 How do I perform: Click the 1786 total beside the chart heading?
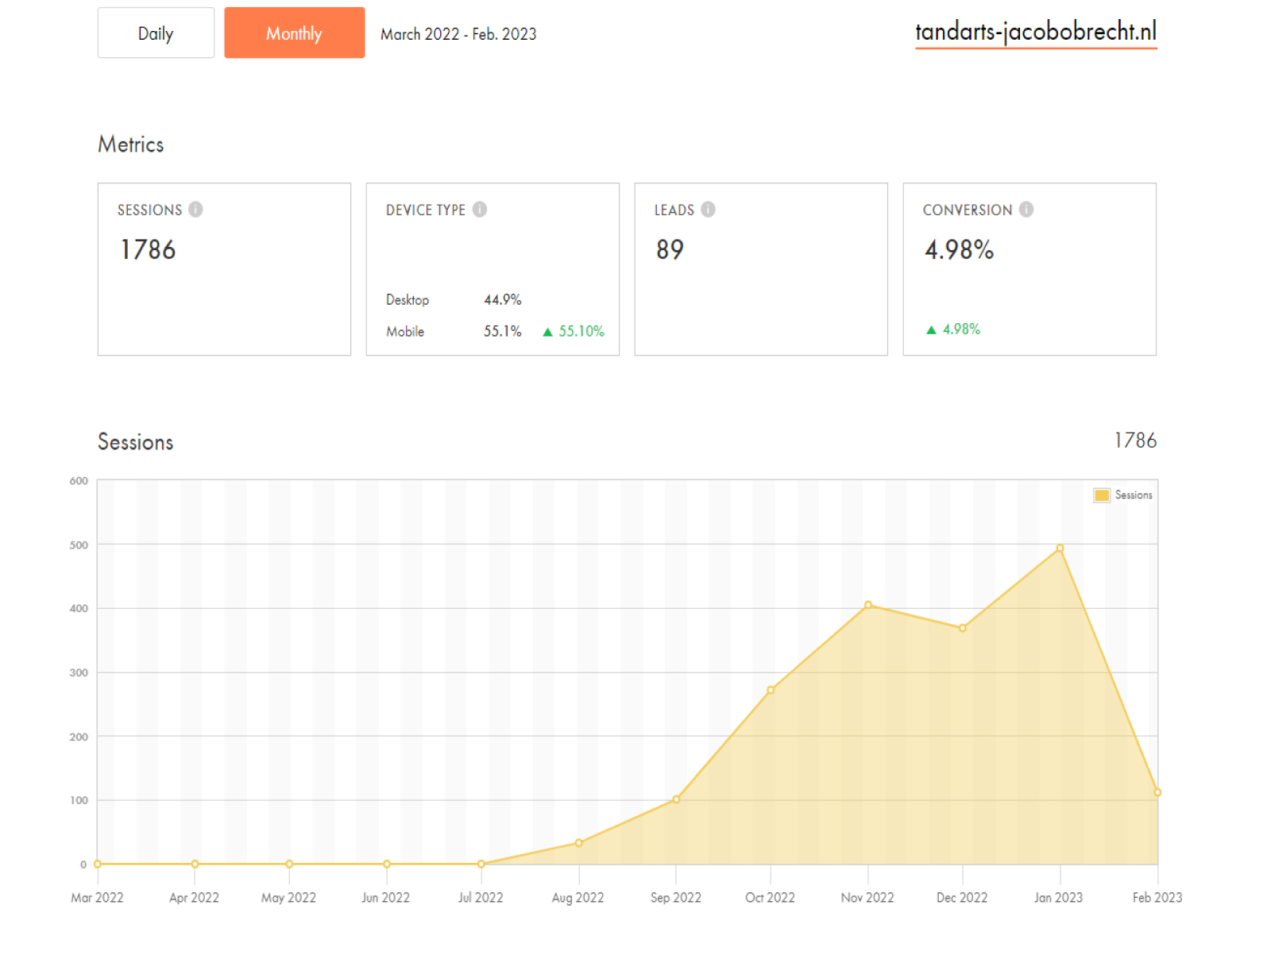tap(1135, 441)
